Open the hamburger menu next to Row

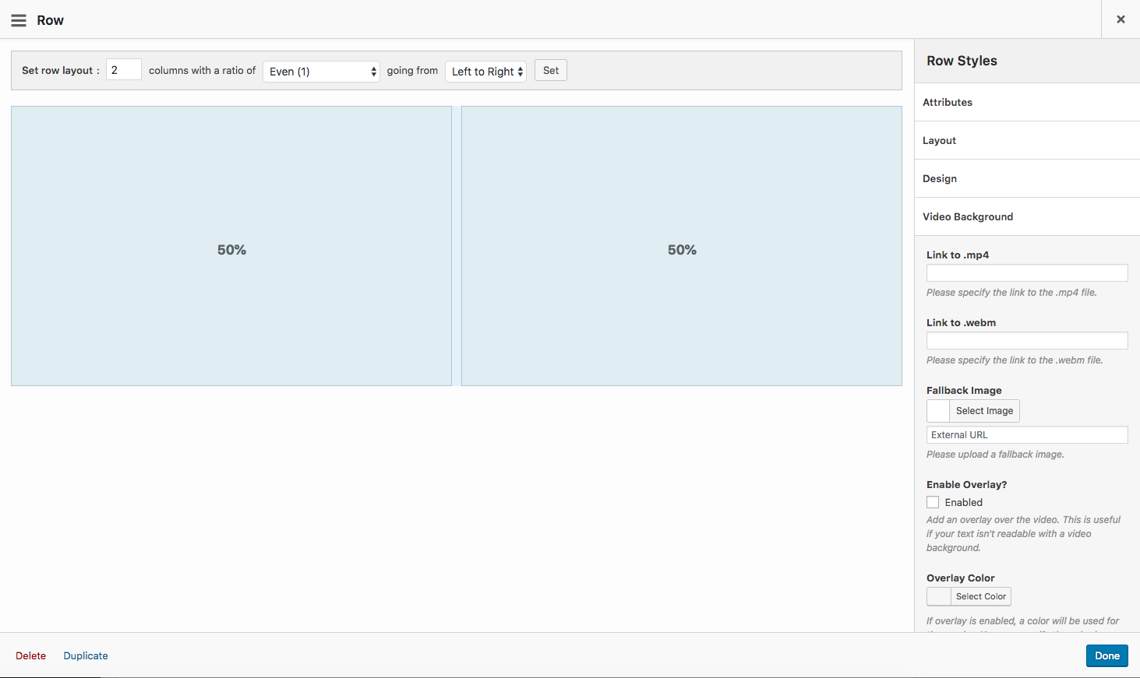click(x=19, y=20)
